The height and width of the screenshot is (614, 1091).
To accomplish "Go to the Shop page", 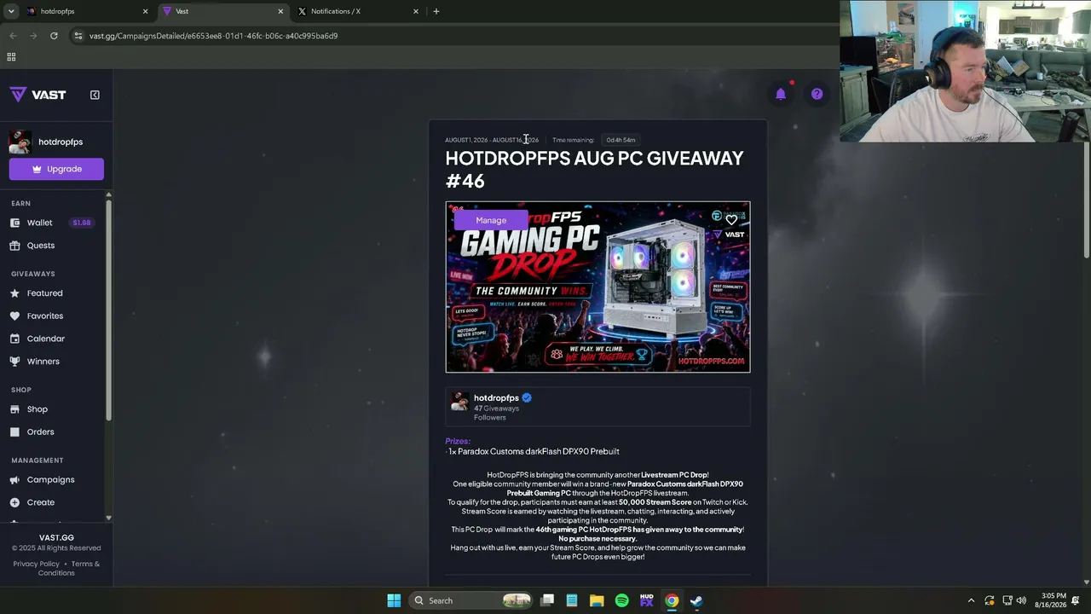I will [38, 409].
